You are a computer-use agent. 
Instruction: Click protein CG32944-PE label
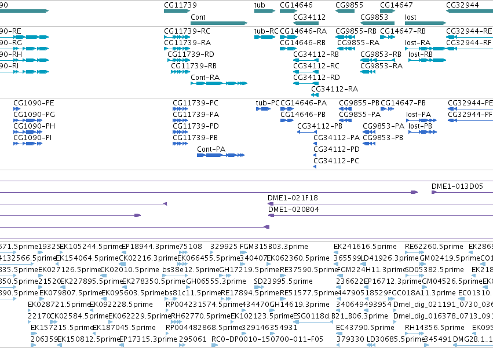470,103
